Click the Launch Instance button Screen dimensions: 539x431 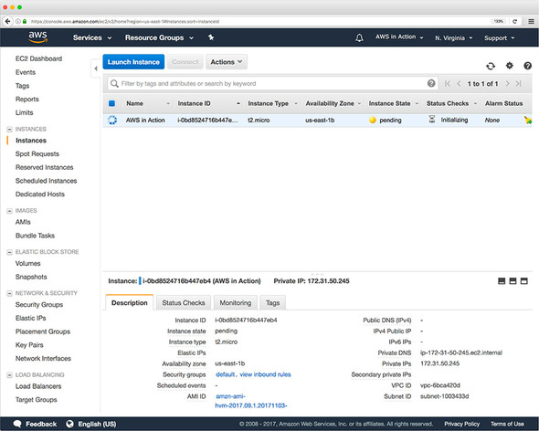tap(133, 62)
